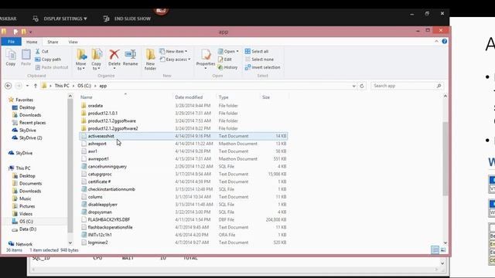This screenshot has width=495, height=278.
Task: Open the New item dropdown
Action: click(173, 51)
